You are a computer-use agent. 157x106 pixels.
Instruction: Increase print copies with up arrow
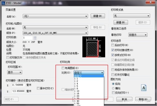[35, 37]
